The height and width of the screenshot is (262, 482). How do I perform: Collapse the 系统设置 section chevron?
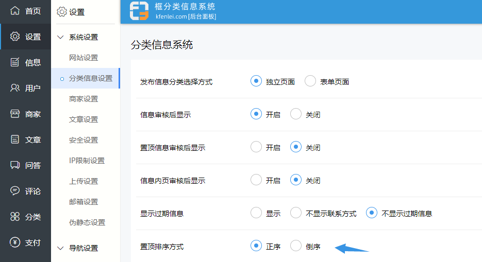[x=60, y=37]
